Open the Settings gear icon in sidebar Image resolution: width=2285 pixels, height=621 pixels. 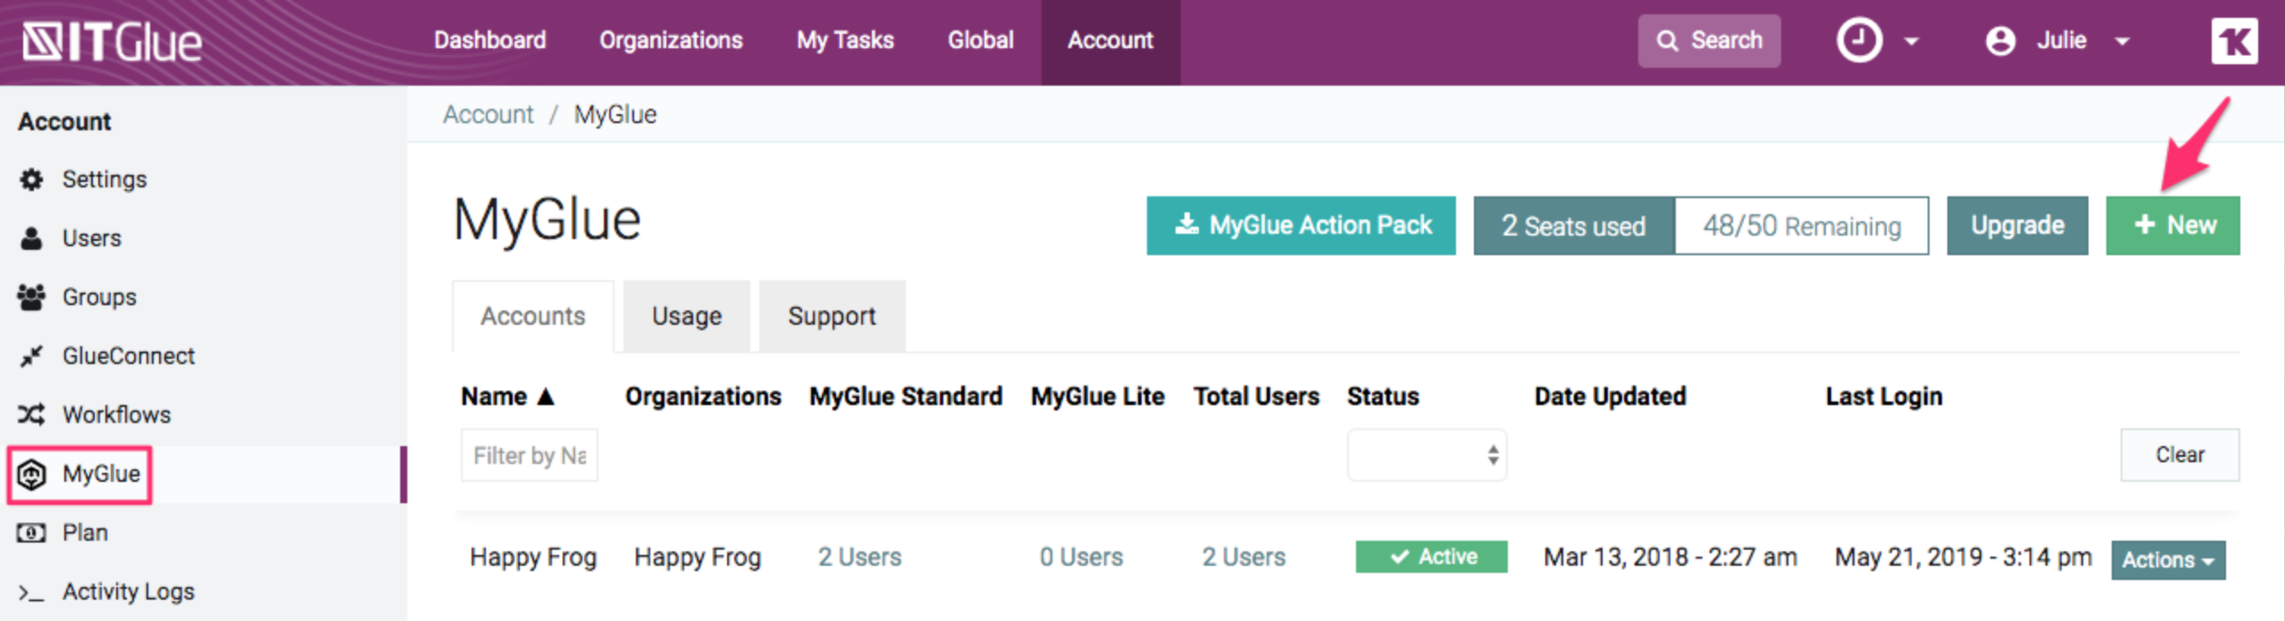31,179
